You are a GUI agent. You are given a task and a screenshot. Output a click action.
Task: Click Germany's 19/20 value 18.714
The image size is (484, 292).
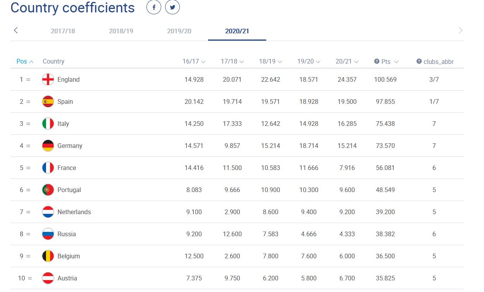coord(309,146)
